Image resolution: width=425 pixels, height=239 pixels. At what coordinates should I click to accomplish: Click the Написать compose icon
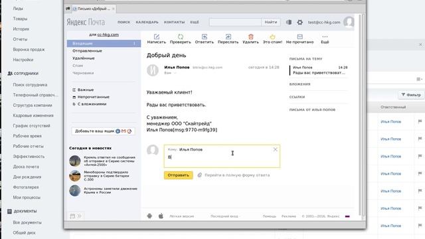(157, 37)
